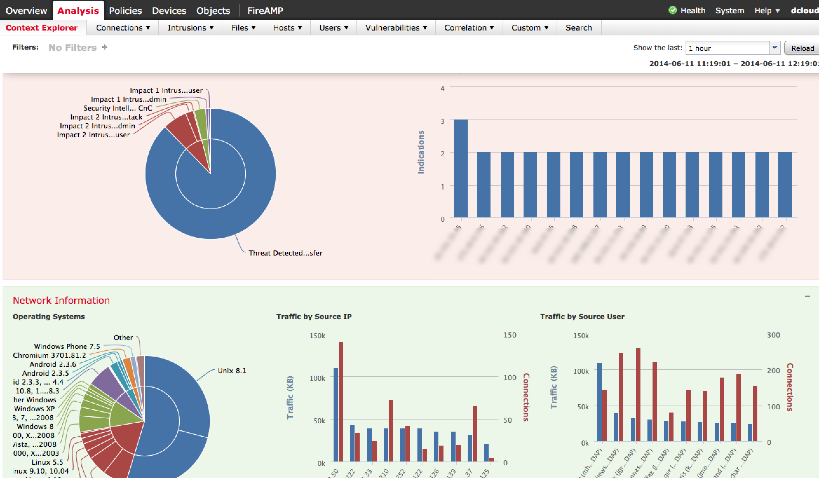819x478 pixels.
Task: Open the System menu item
Action: tap(730, 11)
